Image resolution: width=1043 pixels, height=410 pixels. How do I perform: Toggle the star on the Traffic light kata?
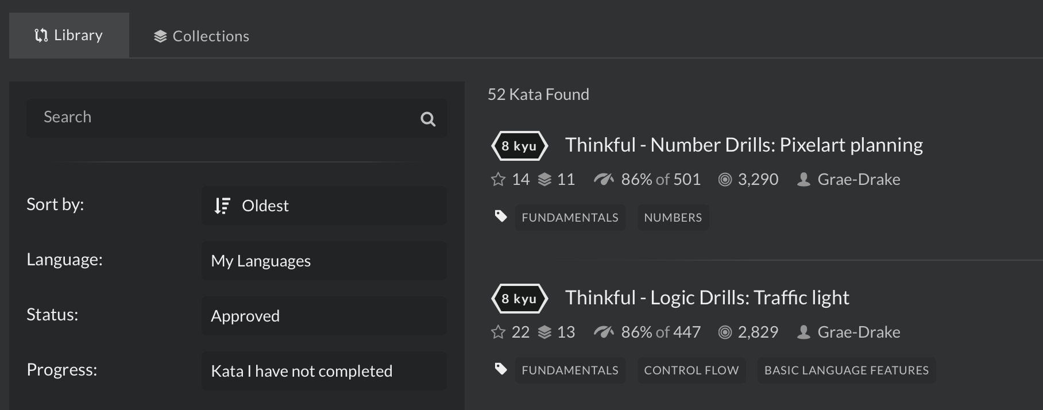(497, 332)
